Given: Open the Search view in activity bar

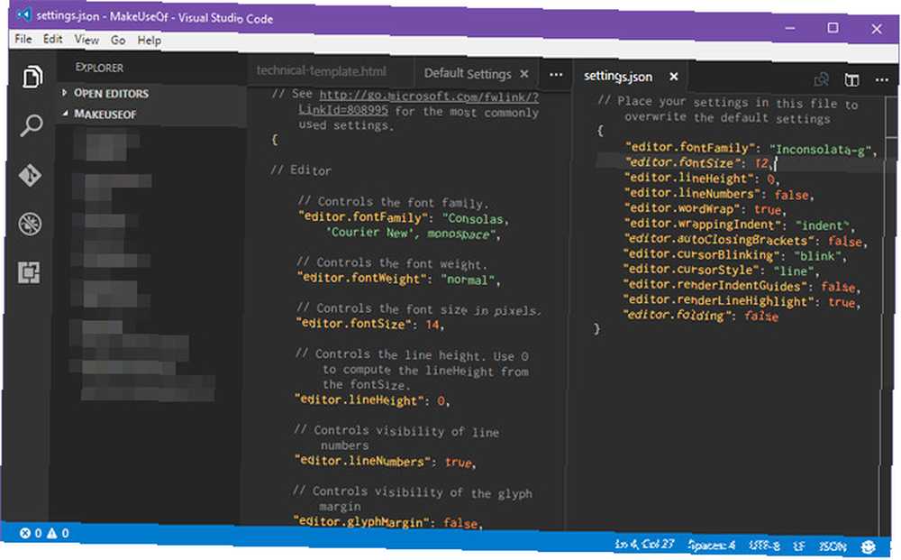Looking at the screenshot, I should click(x=31, y=124).
